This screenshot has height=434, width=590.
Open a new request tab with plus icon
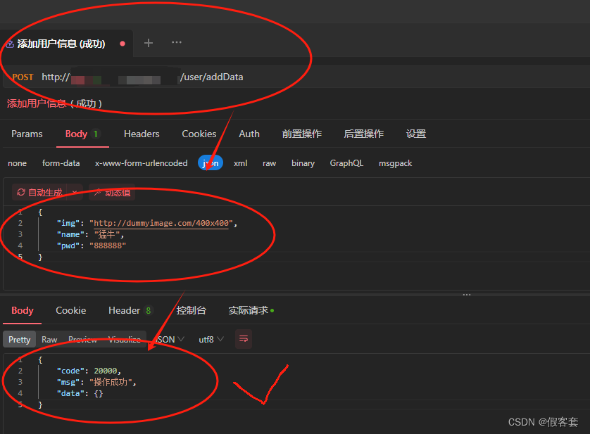point(148,43)
